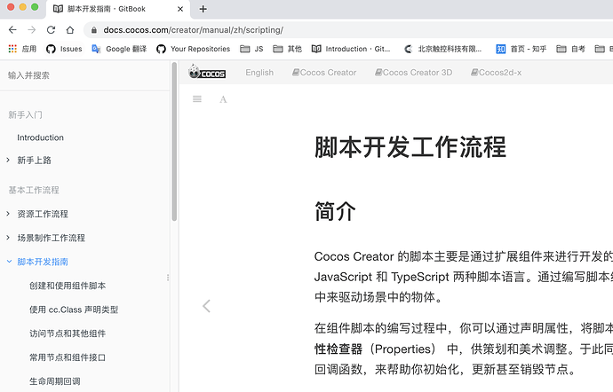613x392 pixels.
Task: Open a new tab with the plus icon
Action: (203, 9)
